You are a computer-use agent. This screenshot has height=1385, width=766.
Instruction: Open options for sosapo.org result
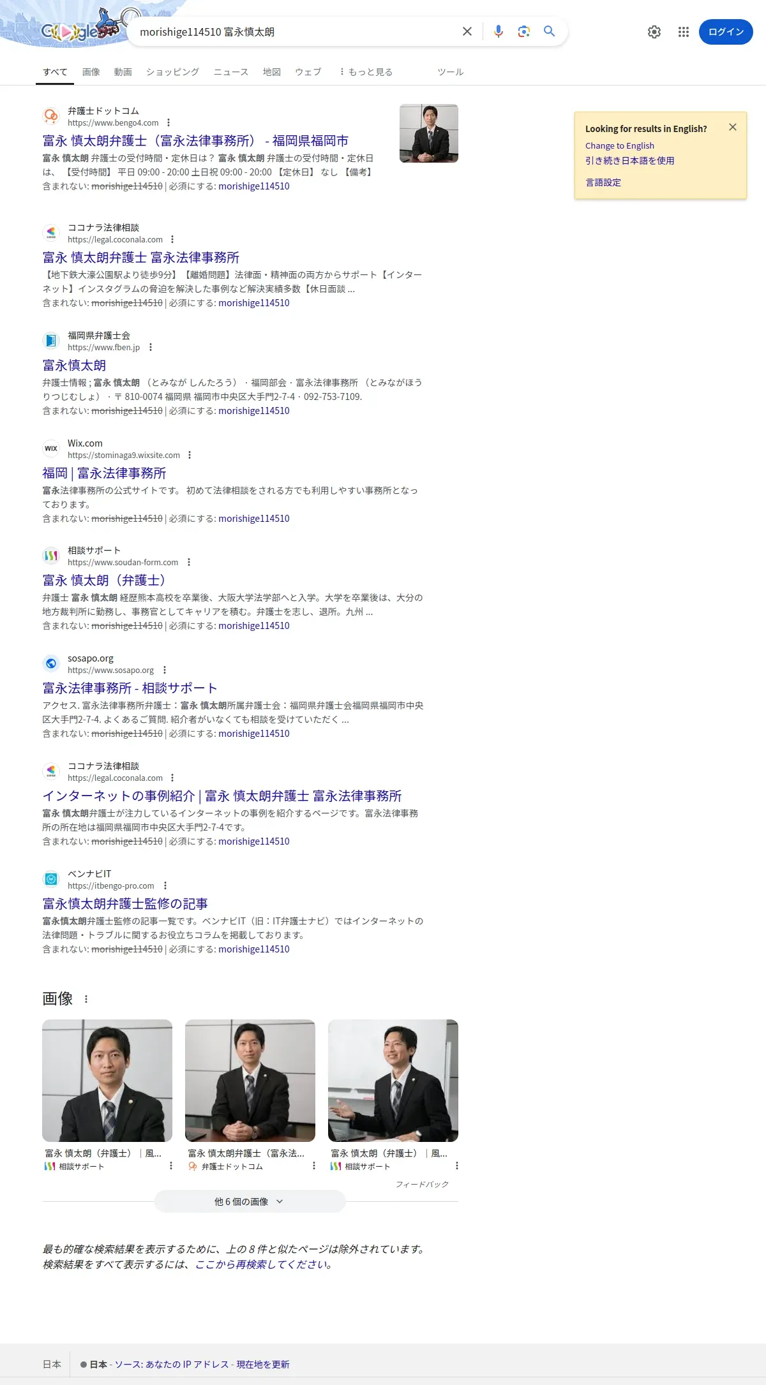tap(165, 670)
